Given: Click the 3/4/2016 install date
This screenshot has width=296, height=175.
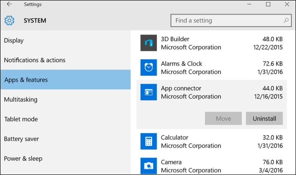Looking at the screenshot, I should point(271,170).
